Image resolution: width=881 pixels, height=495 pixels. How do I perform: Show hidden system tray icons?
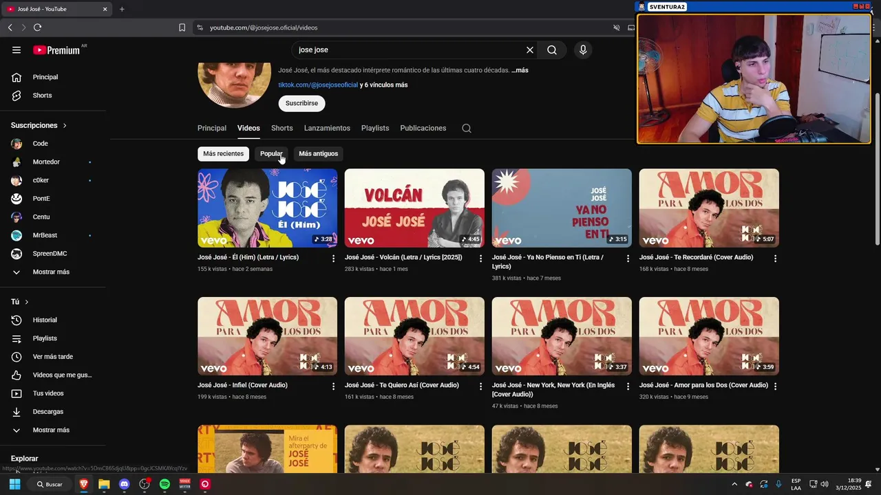tap(734, 484)
